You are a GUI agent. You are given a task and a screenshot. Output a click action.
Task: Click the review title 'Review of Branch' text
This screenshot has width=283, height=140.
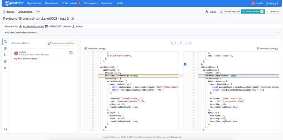pos(36,19)
